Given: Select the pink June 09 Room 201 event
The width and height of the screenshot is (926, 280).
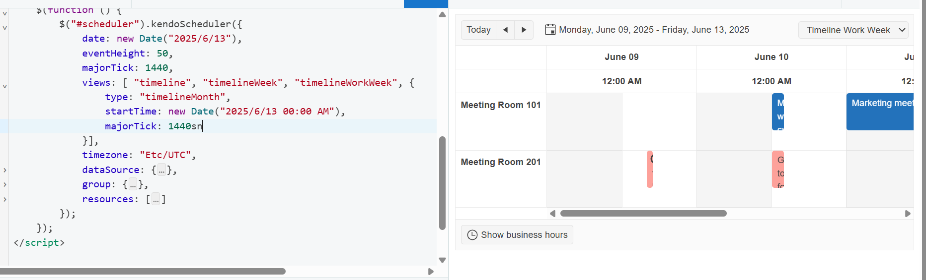Looking at the screenshot, I should coord(650,169).
